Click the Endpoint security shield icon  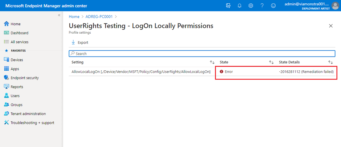(7, 78)
